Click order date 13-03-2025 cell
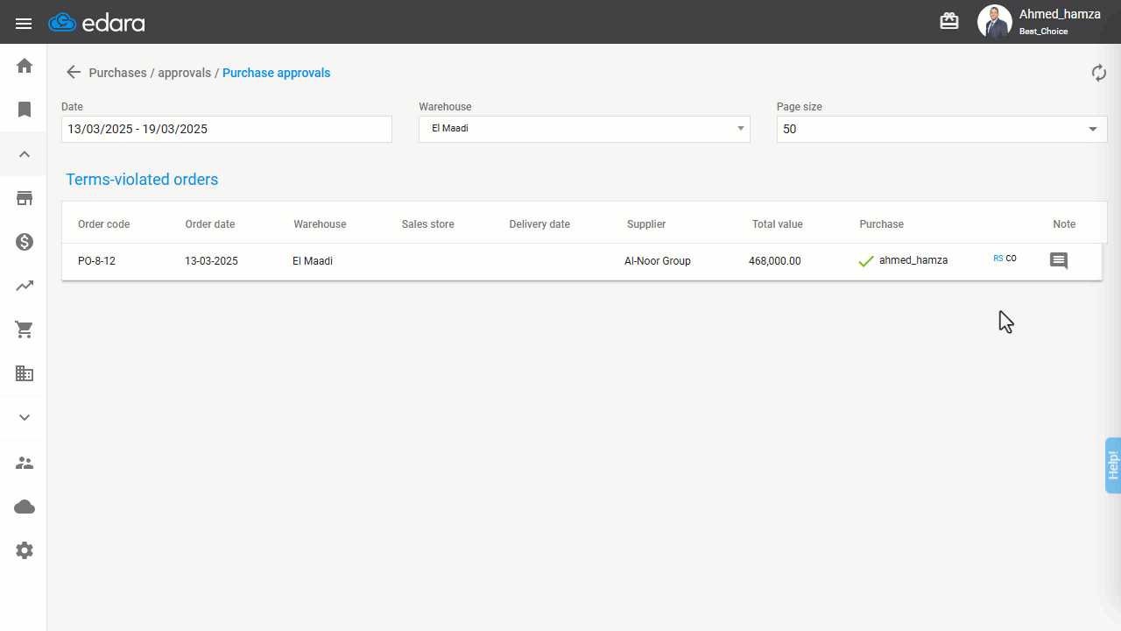This screenshot has width=1121, height=631. (x=211, y=261)
